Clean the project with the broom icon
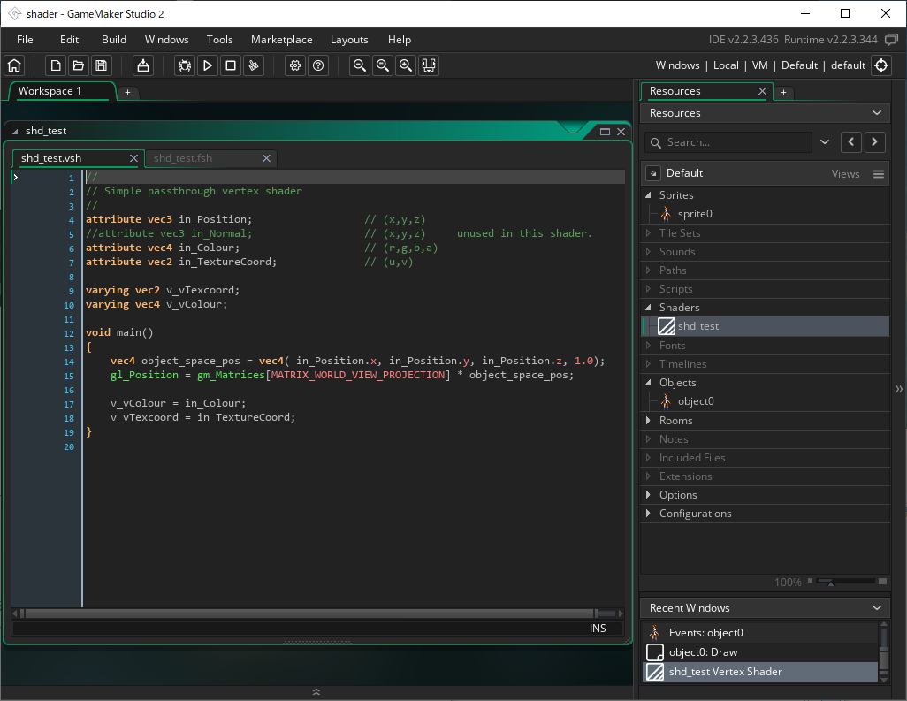Screen dimensions: 907x701 (x=254, y=65)
